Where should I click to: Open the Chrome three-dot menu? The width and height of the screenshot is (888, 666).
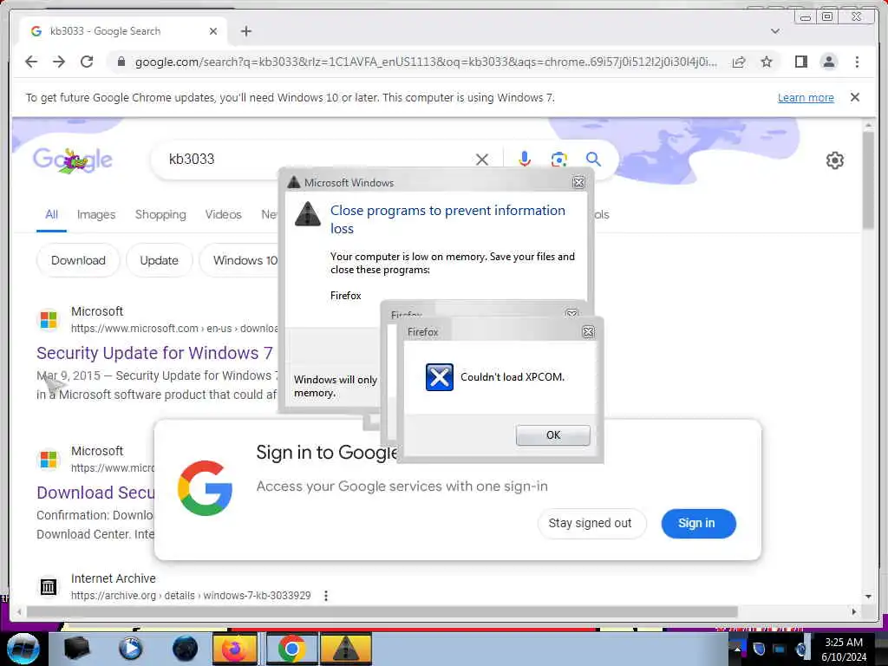tap(857, 62)
